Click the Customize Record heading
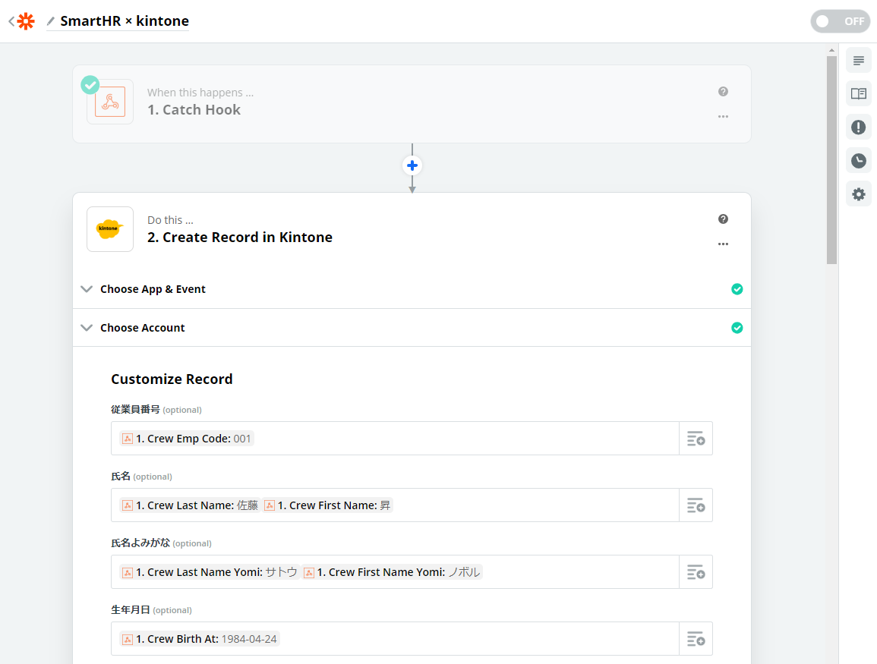877x664 pixels. tap(172, 379)
